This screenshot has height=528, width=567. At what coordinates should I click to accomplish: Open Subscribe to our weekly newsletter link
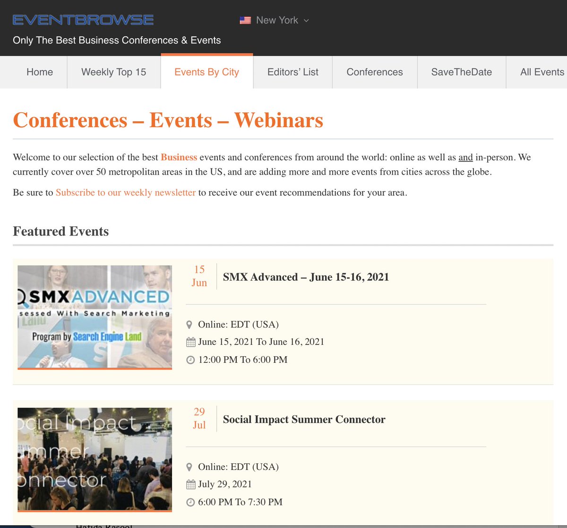(126, 193)
